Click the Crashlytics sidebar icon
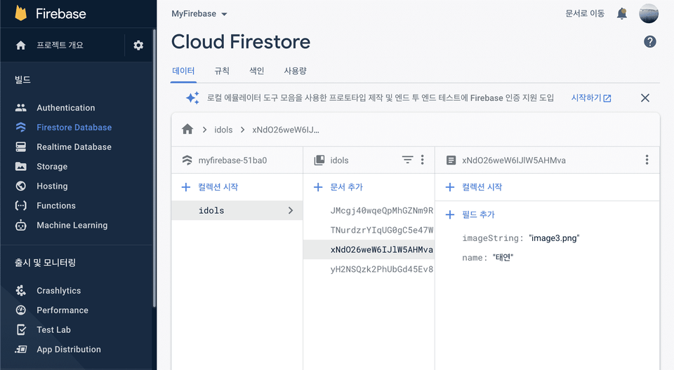674x370 pixels. pyautogui.click(x=20, y=291)
